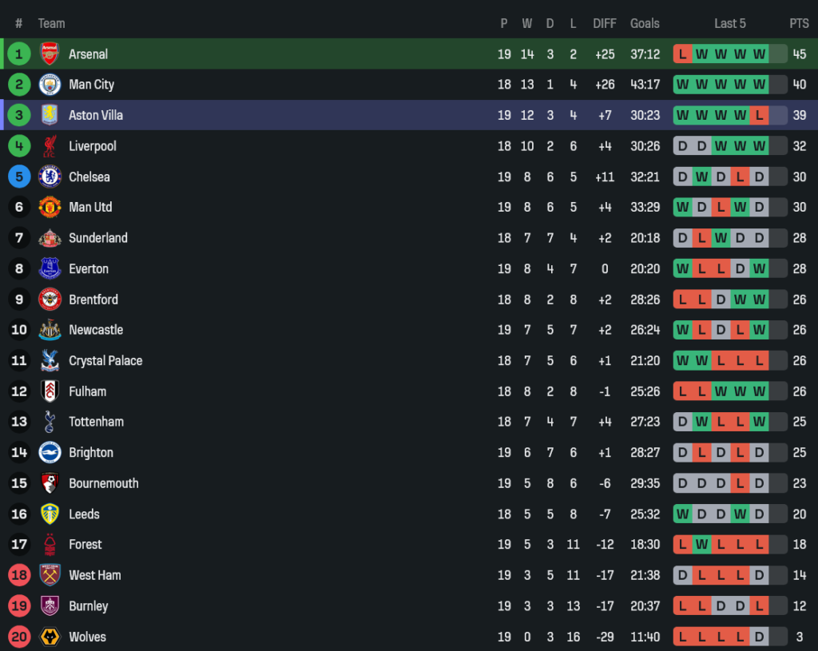Viewport: 818px width, 651px height.
Task: Click Man Utd's red L form badge
Action: point(721,207)
